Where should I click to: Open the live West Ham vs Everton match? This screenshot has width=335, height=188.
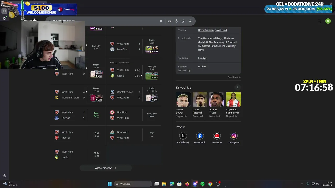78,115
